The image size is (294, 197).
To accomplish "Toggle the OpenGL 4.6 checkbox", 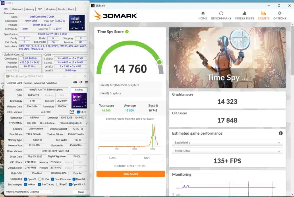I will 70,184.
